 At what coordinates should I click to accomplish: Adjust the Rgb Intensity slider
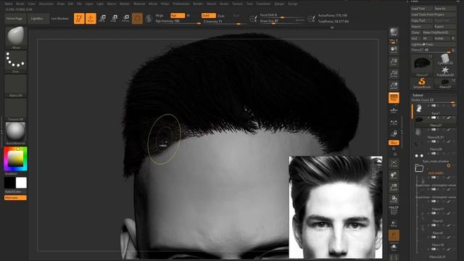pos(178,22)
